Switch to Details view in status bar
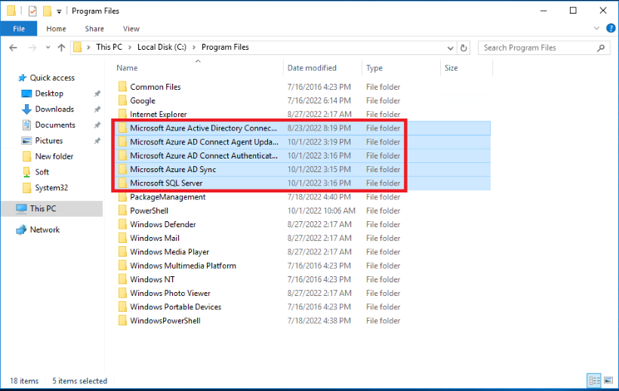 tap(594, 380)
